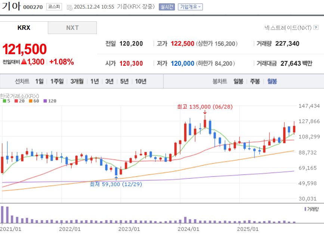Click the 거래대금 27,643 백만 value
324x238 pixels.
[x=296, y=63]
